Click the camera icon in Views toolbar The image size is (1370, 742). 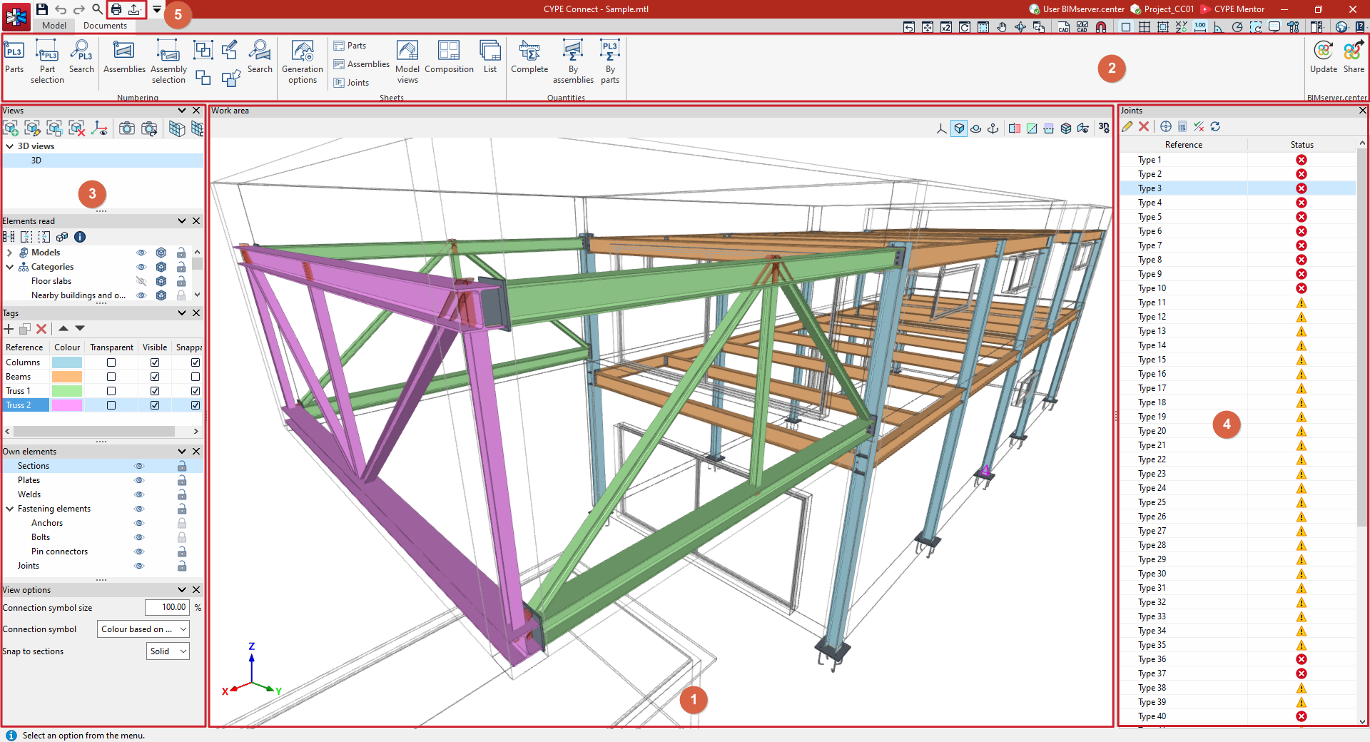126,128
